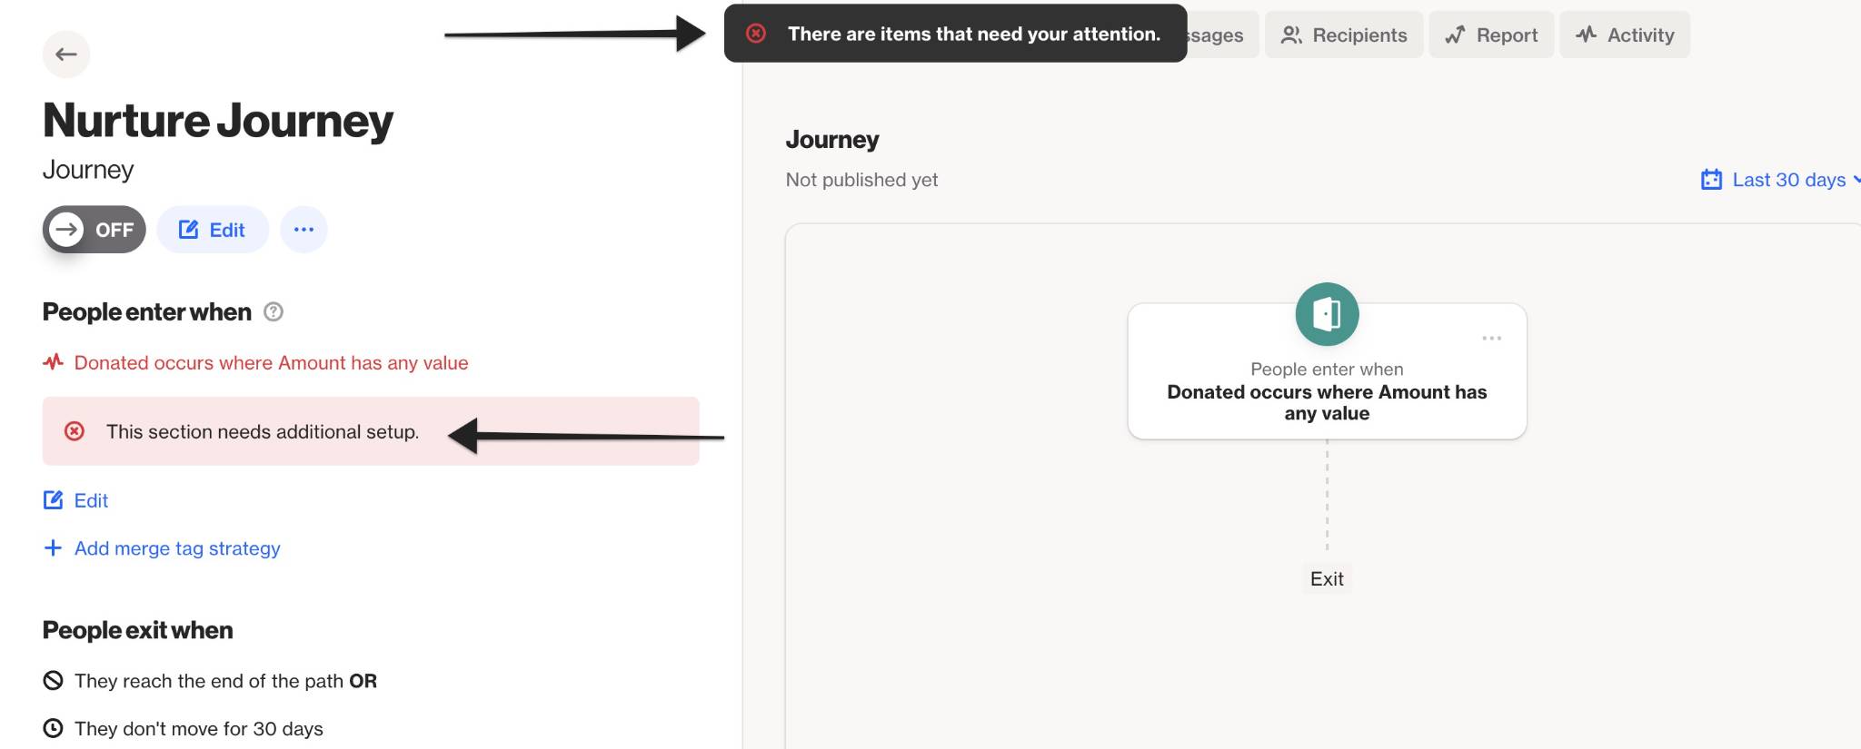Click the teal door entry icon
The image size is (1861, 749).
1327,314
